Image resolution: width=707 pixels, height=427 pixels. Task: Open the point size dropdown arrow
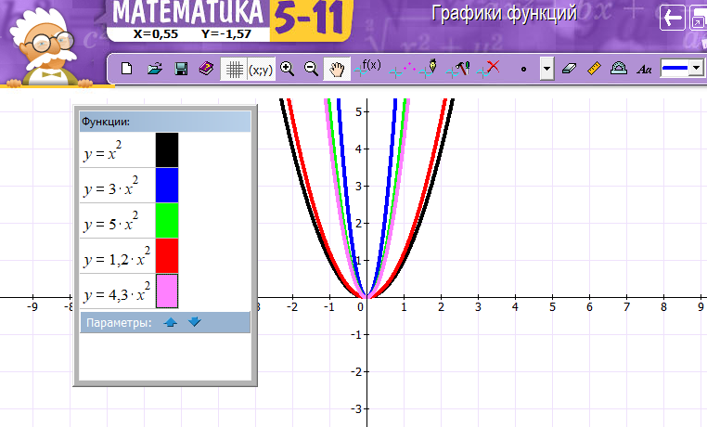(x=546, y=69)
